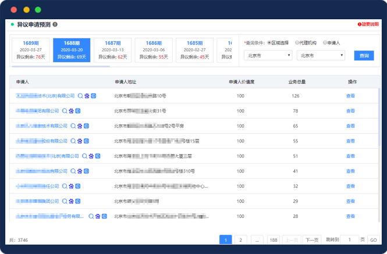Select the 代理机构 radio button
This screenshot has height=254, width=387.
[297, 42]
